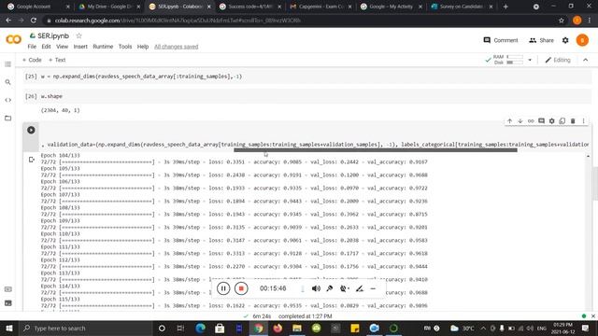The image size is (598, 336).
Task: Open Windows notification center
Action: coord(586,328)
